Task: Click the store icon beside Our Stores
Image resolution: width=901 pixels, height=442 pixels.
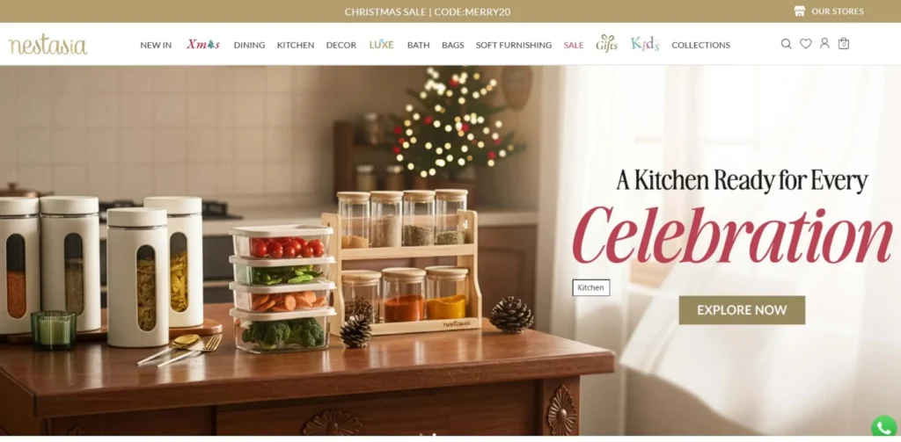Action: point(799,11)
